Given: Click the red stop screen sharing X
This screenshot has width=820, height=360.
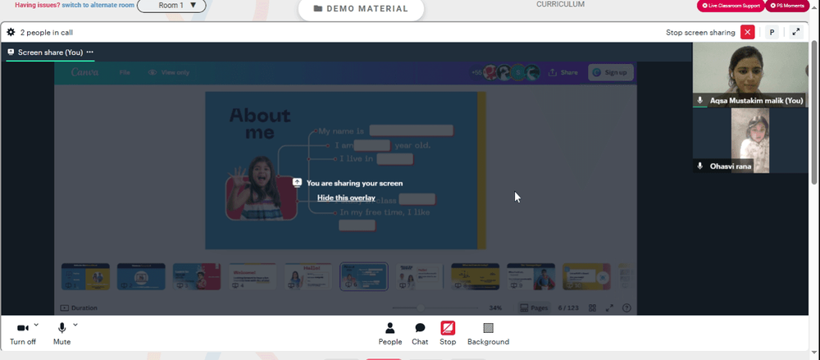Looking at the screenshot, I should point(747,33).
